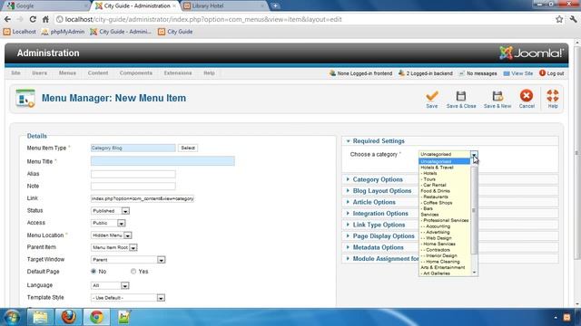Open the Help lifebuoy icon
This screenshot has height=326, width=581.
click(553, 96)
